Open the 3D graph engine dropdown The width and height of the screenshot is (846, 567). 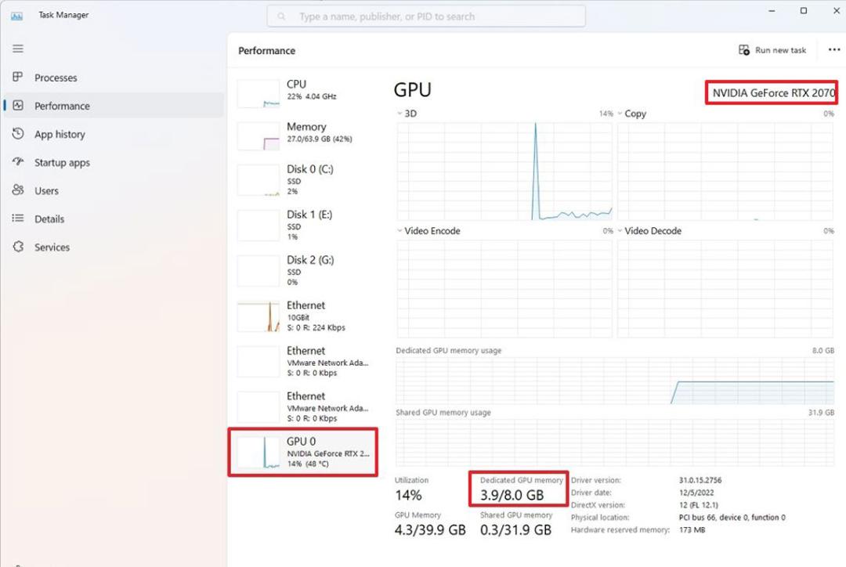click(x=399, y=114)
